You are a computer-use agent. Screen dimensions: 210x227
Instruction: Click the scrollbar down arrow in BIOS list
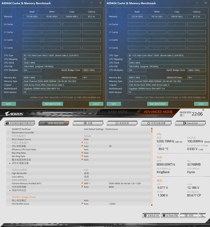pos(152,205)
